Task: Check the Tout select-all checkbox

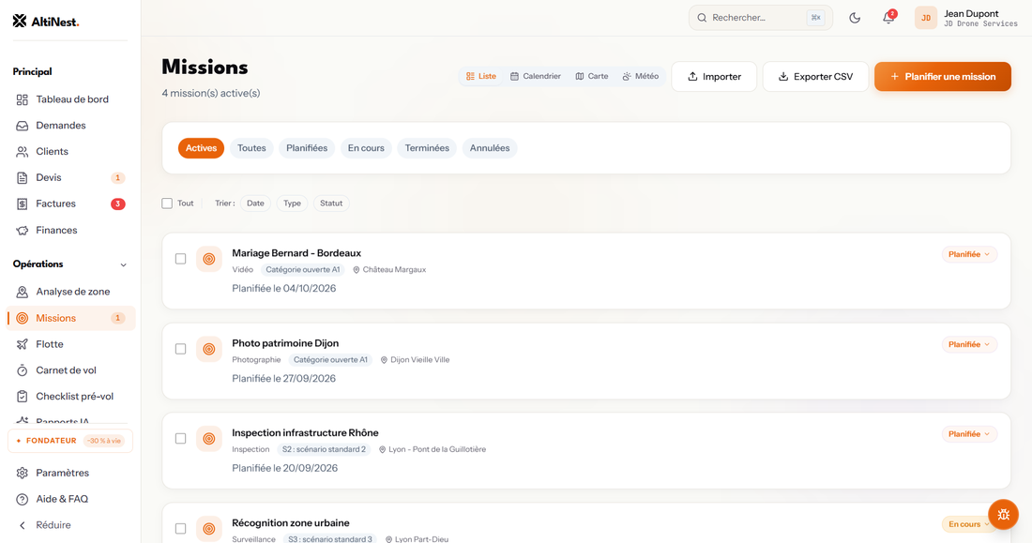Action: coord(167,204)
